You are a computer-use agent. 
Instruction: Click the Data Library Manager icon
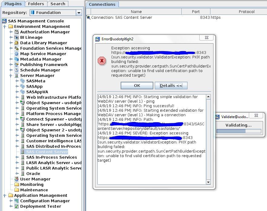click(x=17, y=43)
